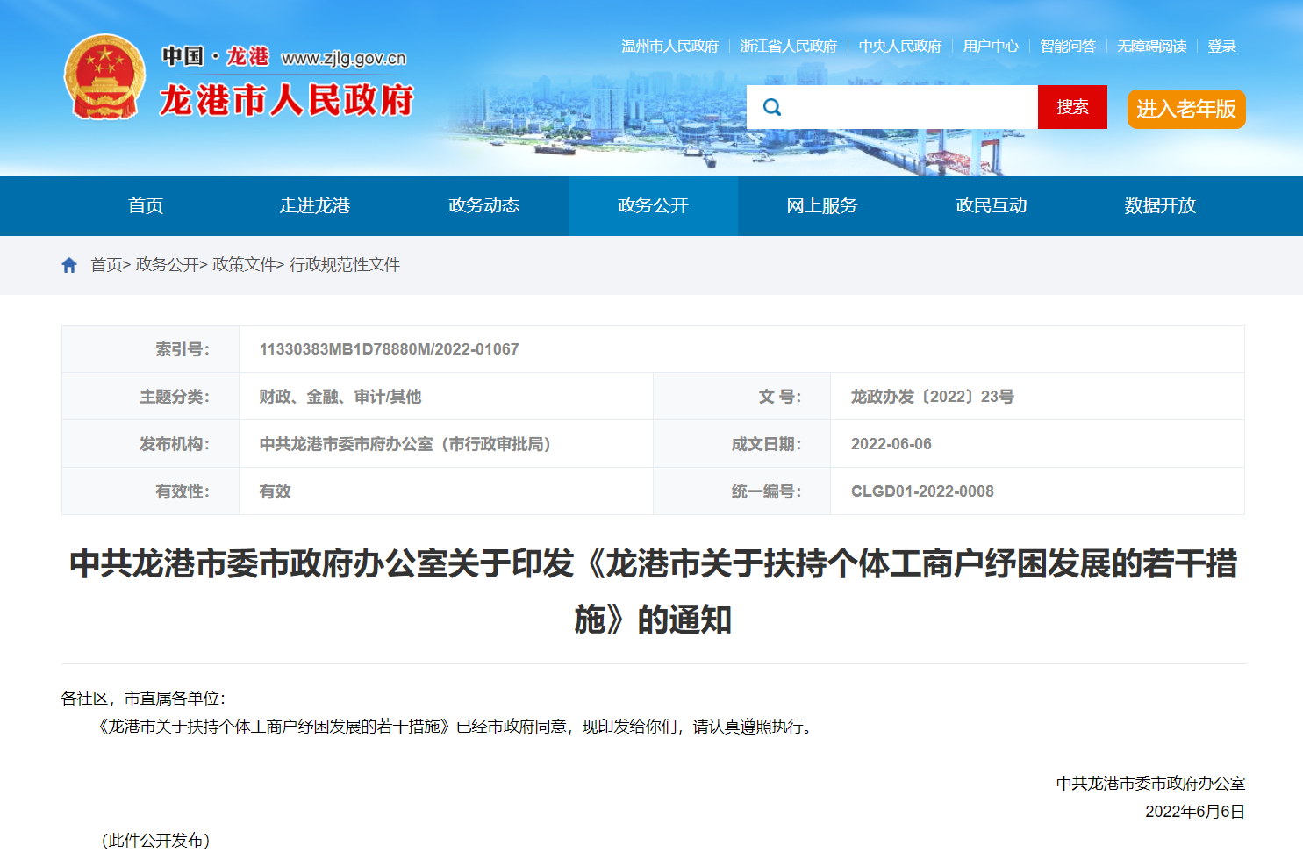Click 行政规范性文件 breadcrumb link
1303x860 pixels.
click(345, 265)
